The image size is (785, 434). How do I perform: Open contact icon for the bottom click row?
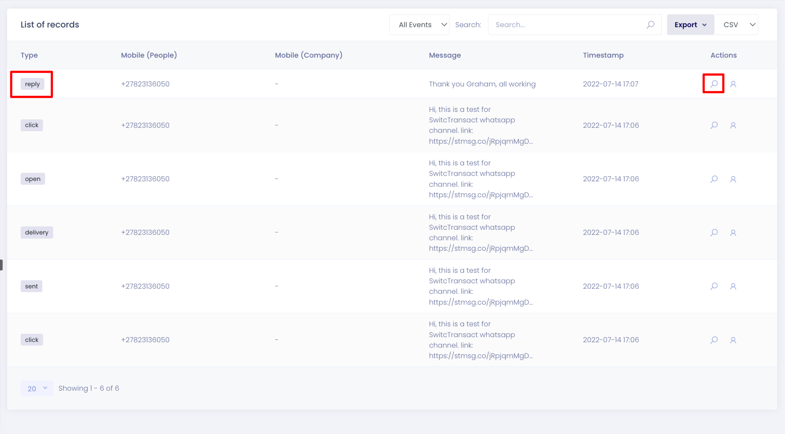733,340
